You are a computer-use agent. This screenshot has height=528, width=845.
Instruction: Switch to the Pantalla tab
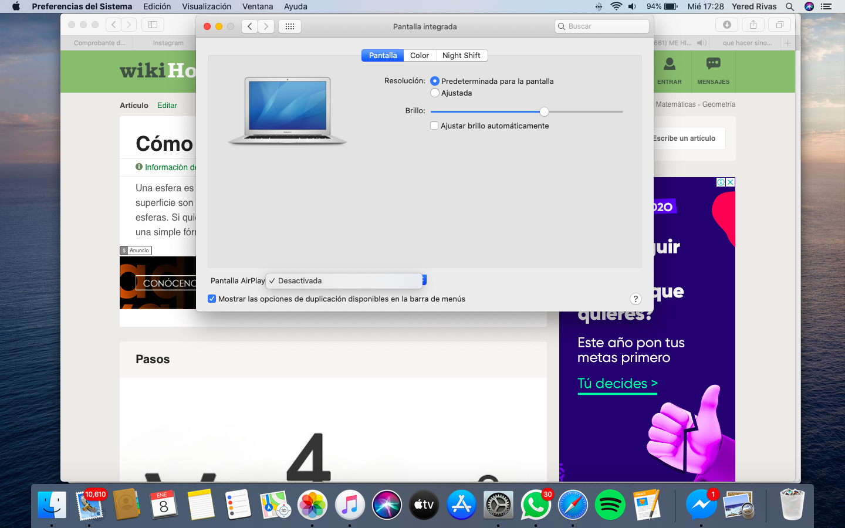point(383,55)
